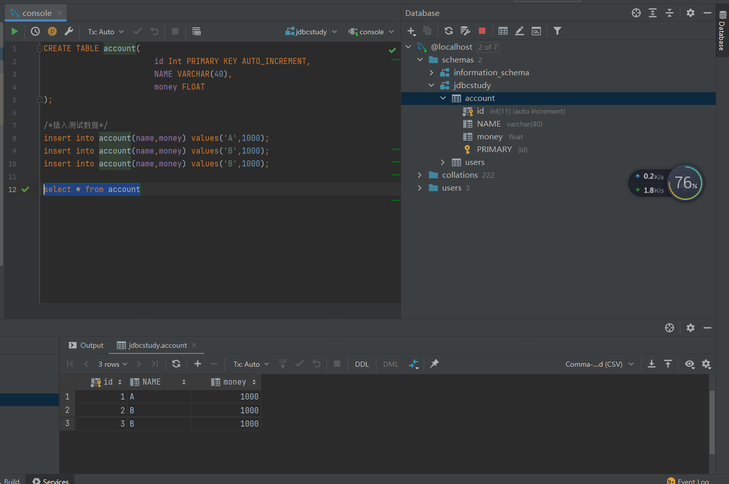729x484 pixels.
Task: Delete row minus icon in results toolbar
Action: pyautogui.click(x=214, y=364)
